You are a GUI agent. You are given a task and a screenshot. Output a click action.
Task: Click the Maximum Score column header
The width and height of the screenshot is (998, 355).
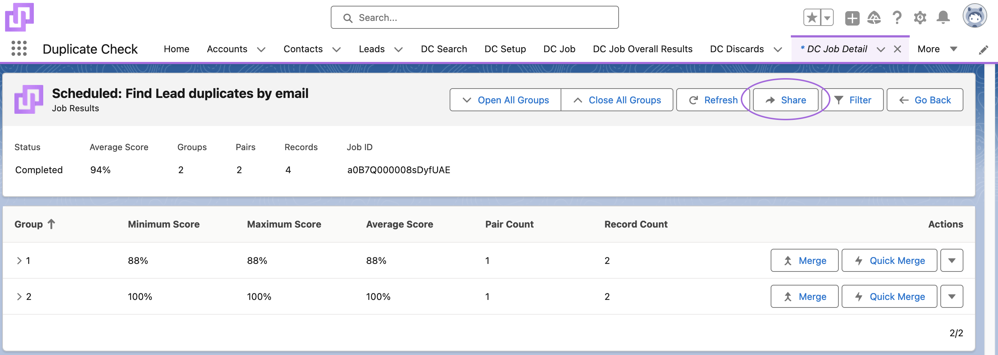pyautogui.click(x=284, y=224)
